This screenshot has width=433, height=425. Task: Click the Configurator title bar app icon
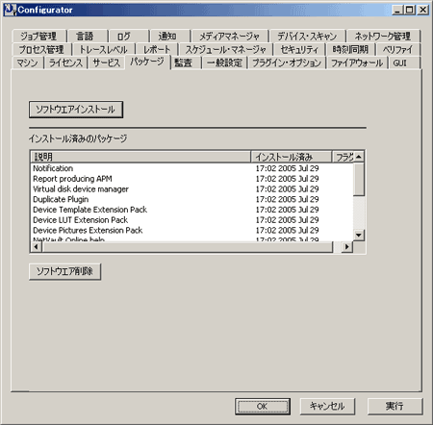click(x=10, y=10)
